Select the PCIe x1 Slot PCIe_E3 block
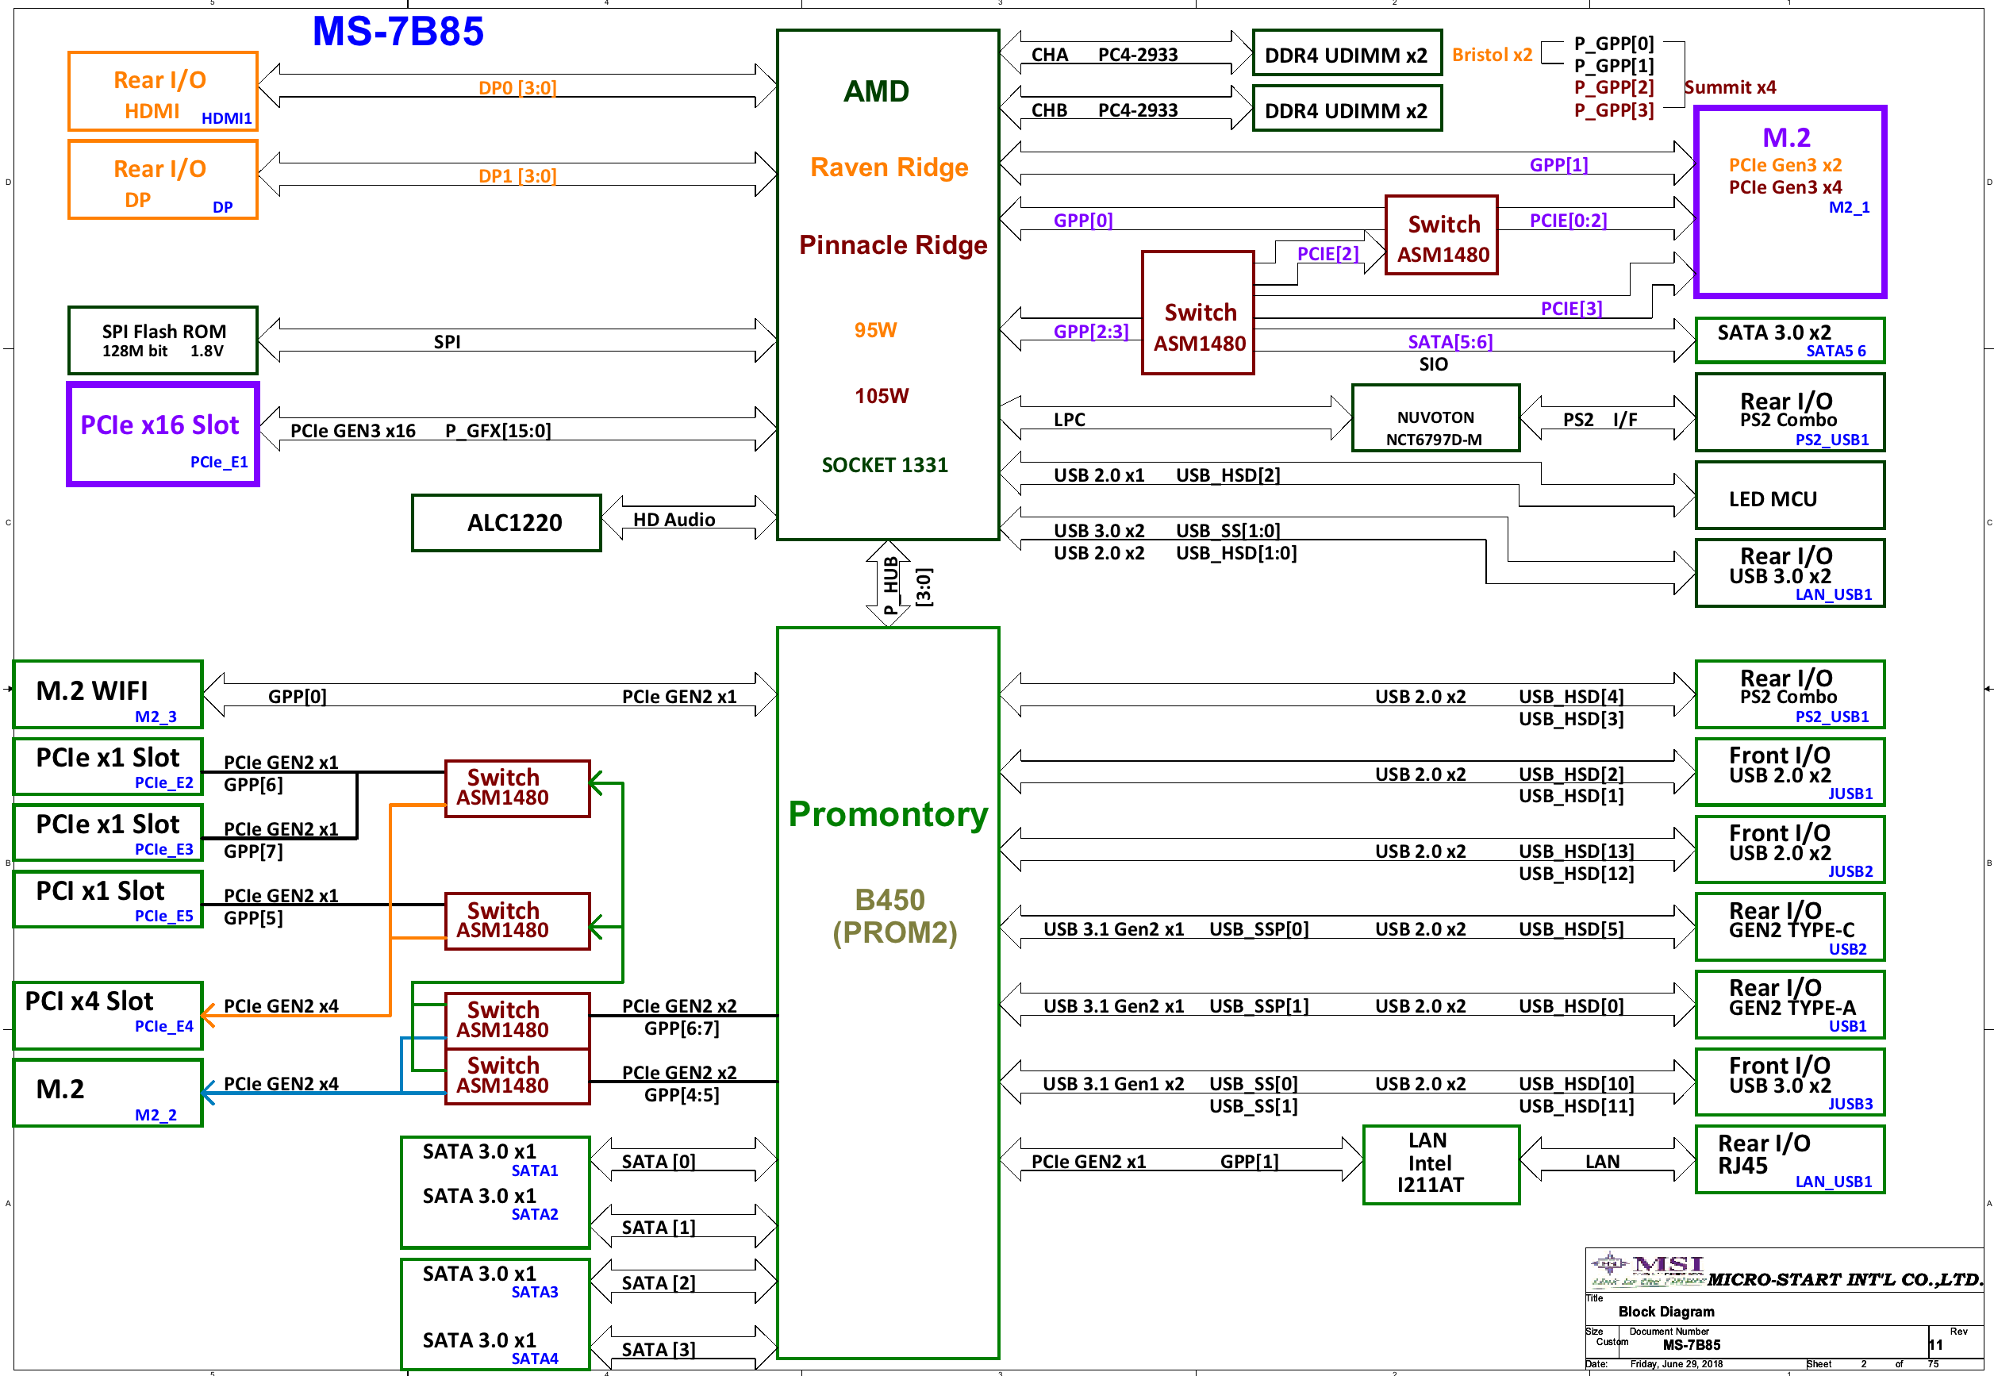 [x=108, y=833]
